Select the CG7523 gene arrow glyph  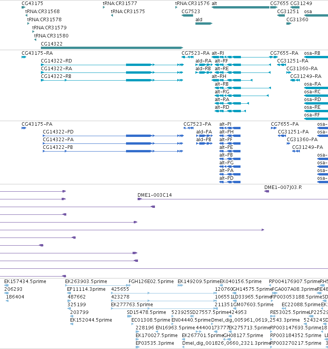pos(187,15)
